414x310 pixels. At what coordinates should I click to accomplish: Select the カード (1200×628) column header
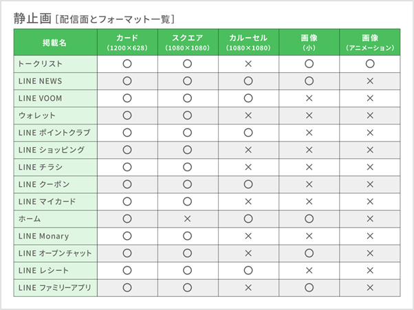tap(127, 42)
